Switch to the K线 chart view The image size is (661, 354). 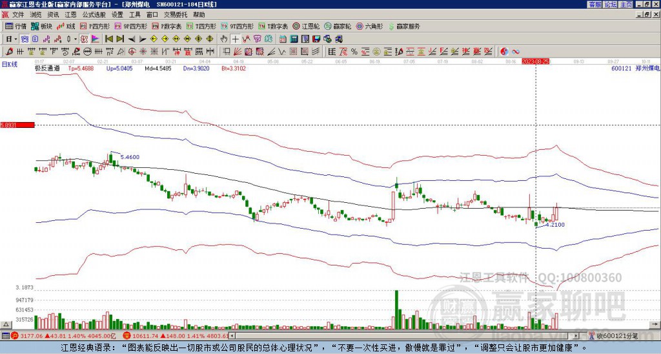66,26
